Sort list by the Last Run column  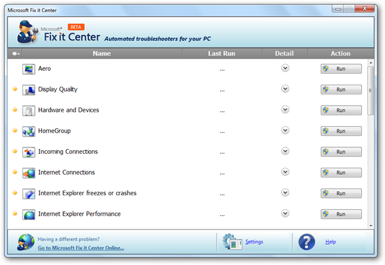[222, 53]
